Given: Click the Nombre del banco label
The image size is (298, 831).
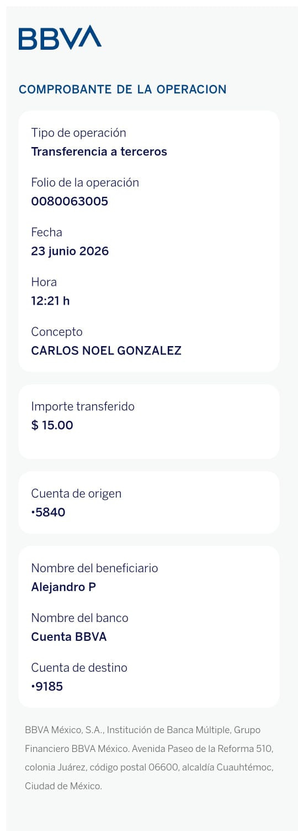Looking at the screenshot, I should tap(80, 618).
